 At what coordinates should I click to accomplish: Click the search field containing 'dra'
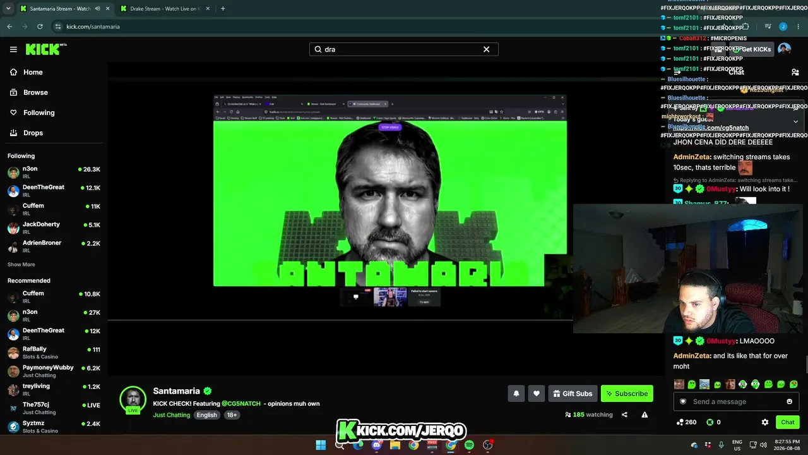click(x=403, y=49)
